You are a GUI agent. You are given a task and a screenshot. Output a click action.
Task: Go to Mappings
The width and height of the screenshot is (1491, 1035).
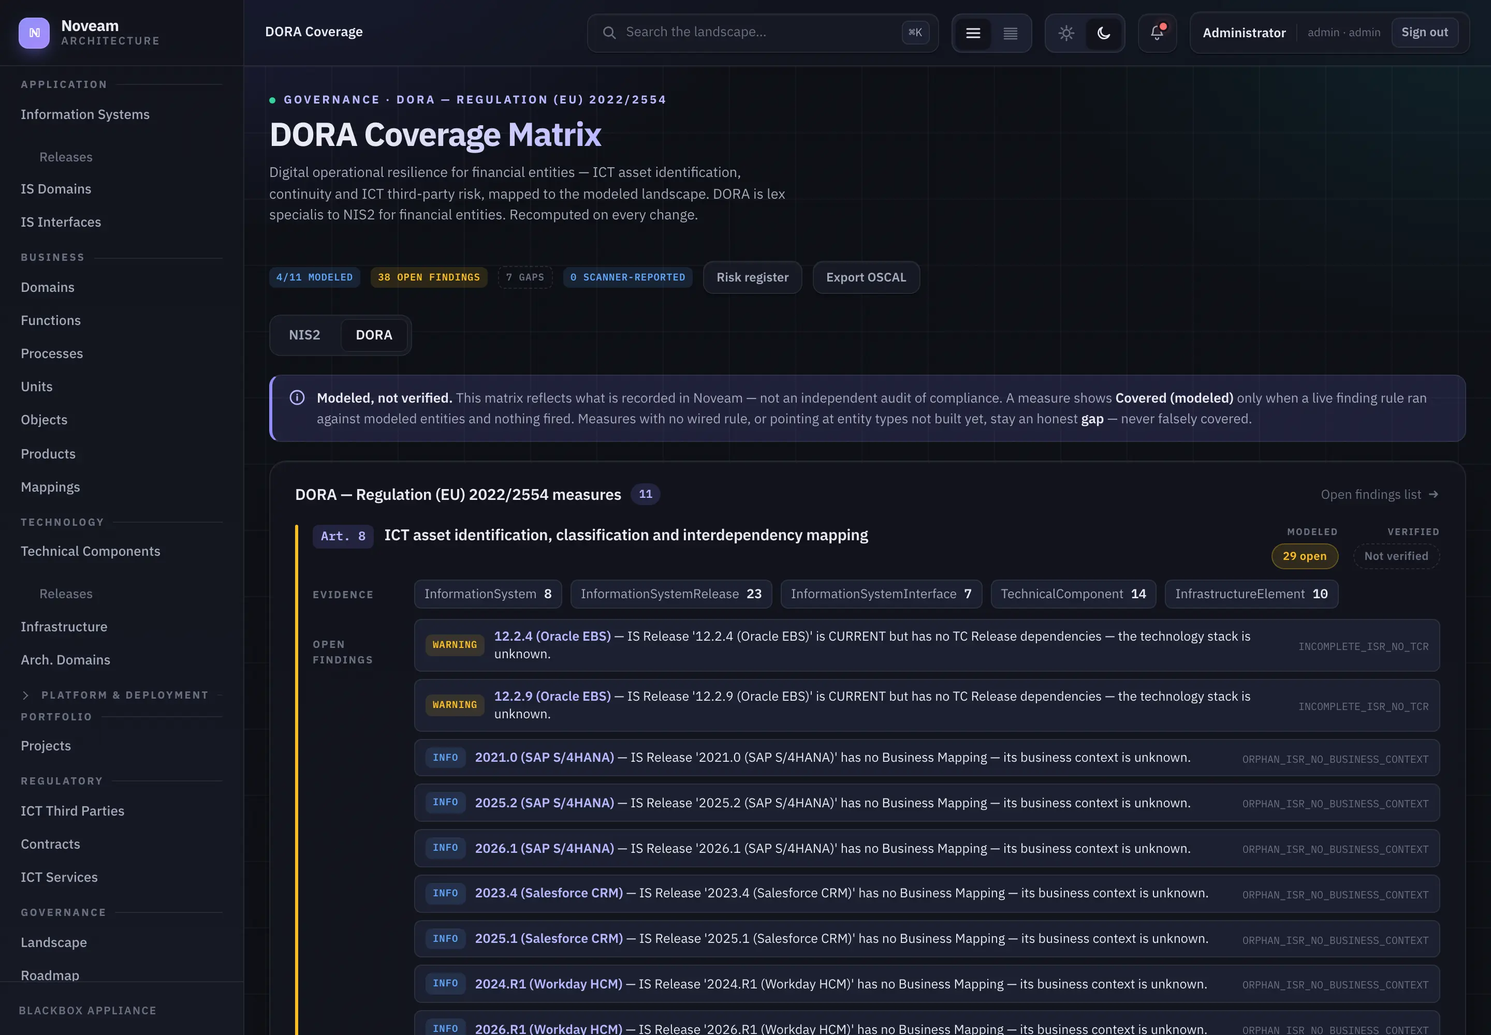(x=51, y=487)
